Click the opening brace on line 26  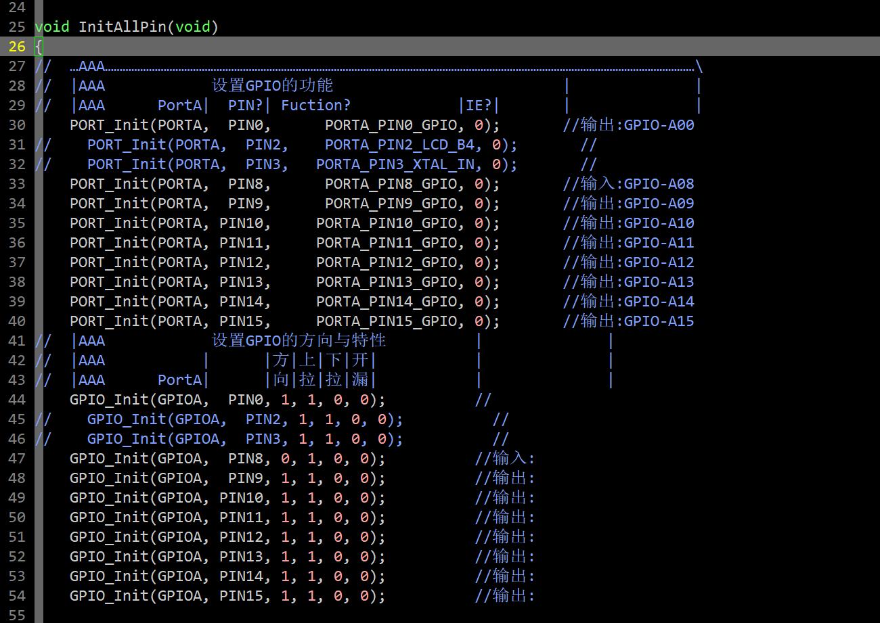[x=39, y=47]
